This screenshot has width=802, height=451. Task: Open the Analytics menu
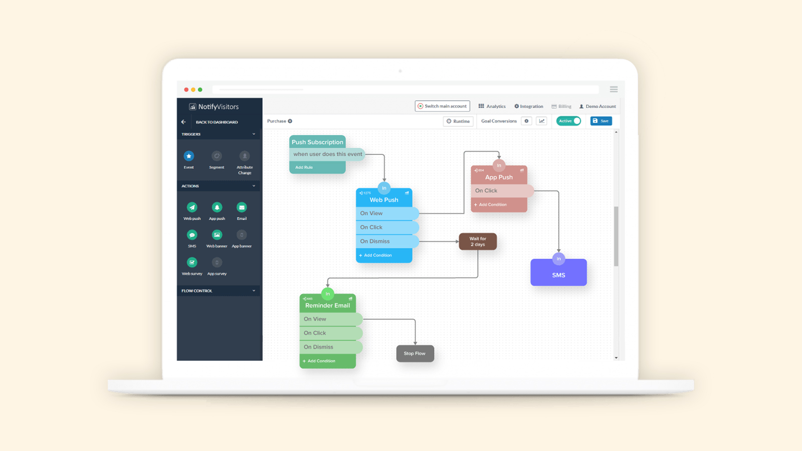coord(492,106)
